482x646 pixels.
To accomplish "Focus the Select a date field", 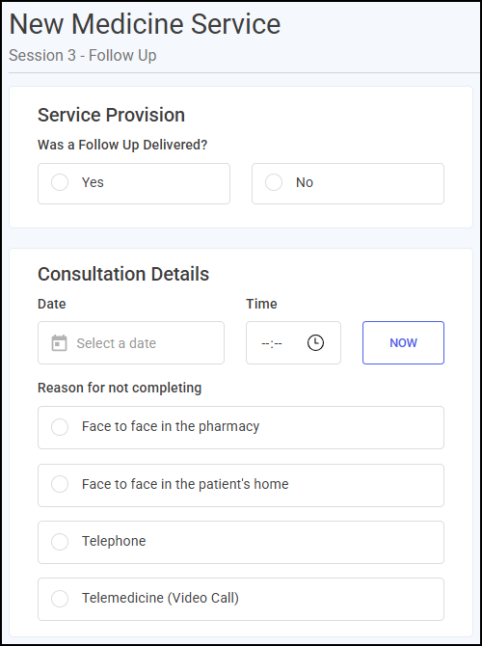I will coord(131,343).
